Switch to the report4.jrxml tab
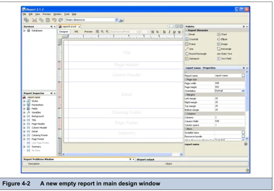 [x=69, y=27]
